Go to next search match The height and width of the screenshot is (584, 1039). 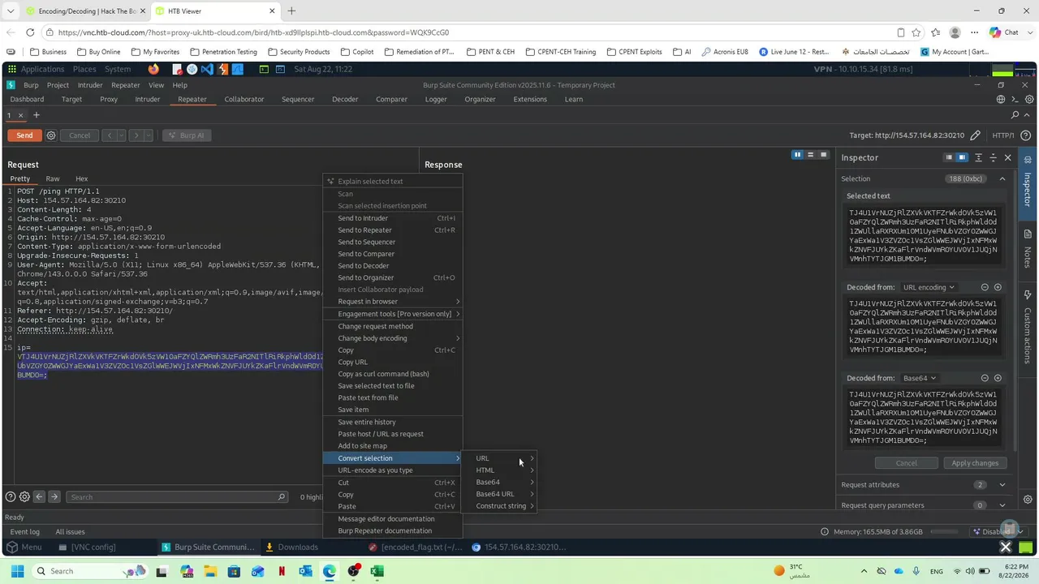[54, 497]
